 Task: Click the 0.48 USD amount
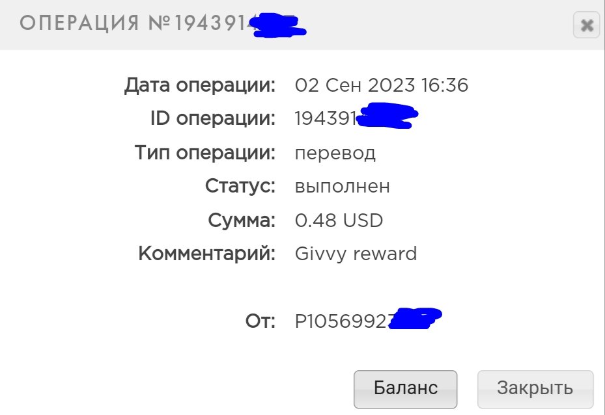coord(339,221)
